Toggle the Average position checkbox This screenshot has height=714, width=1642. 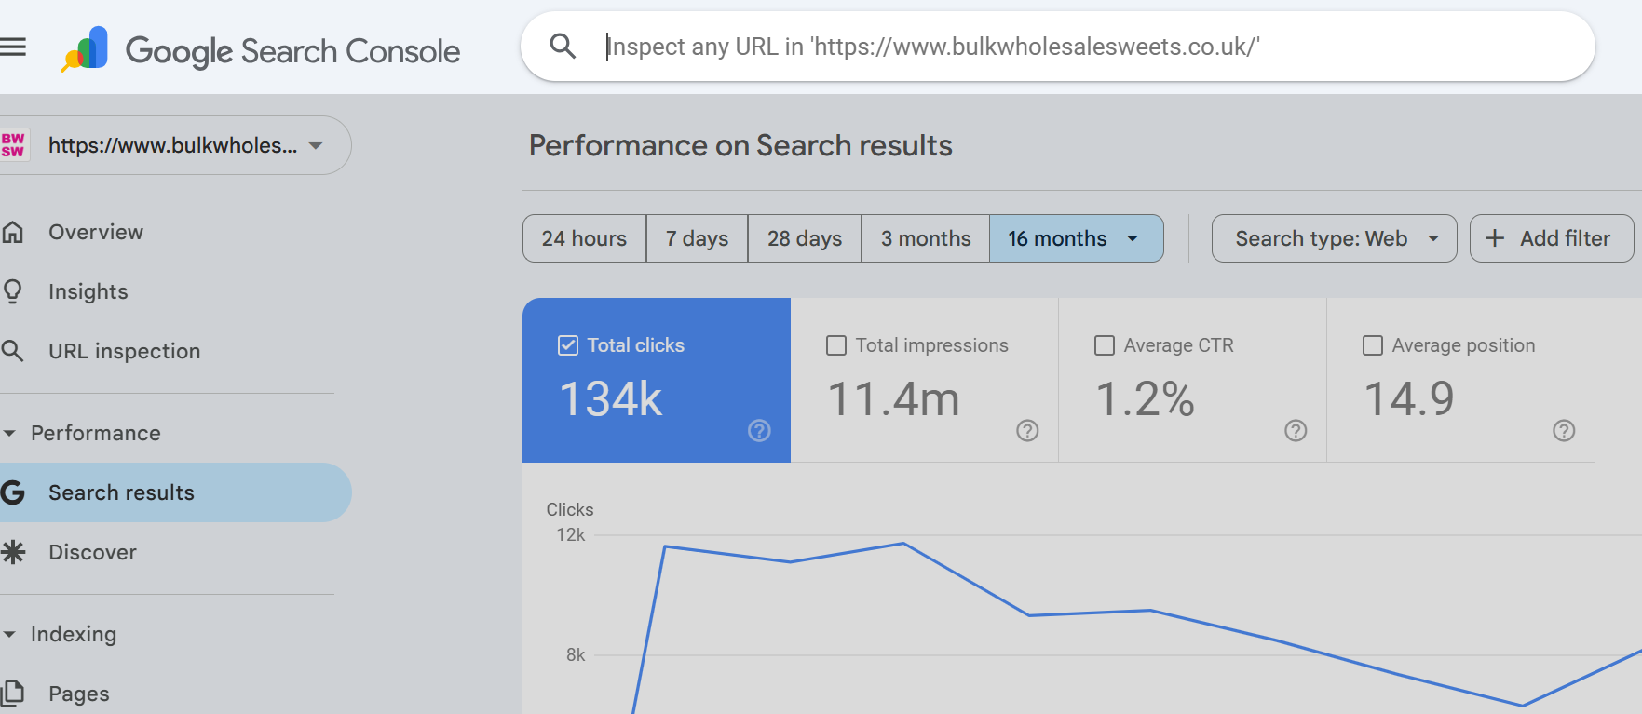coord(1373,345)
